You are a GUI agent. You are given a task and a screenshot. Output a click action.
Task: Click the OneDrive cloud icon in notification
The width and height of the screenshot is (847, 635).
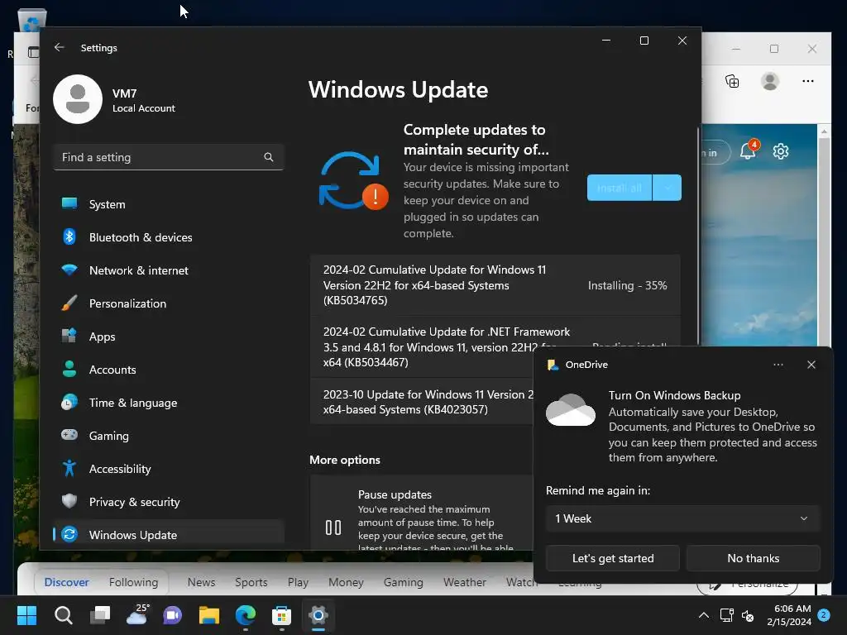571,410
